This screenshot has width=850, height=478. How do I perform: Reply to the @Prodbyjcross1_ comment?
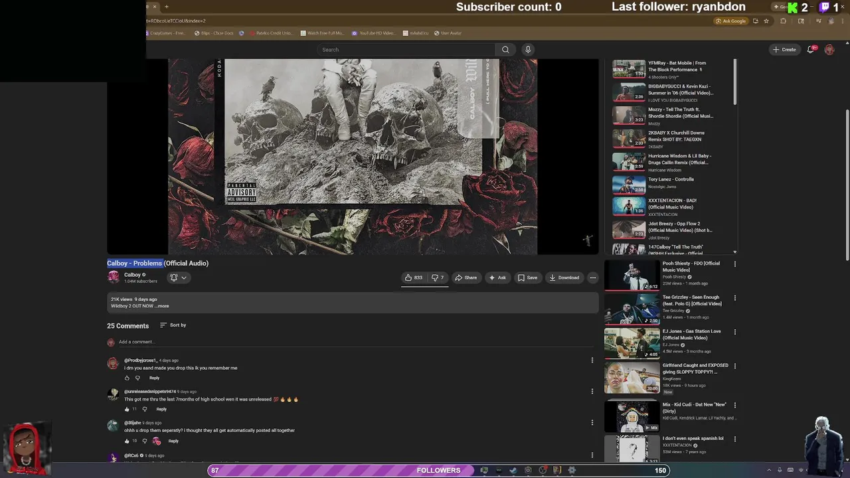(154, 378)
